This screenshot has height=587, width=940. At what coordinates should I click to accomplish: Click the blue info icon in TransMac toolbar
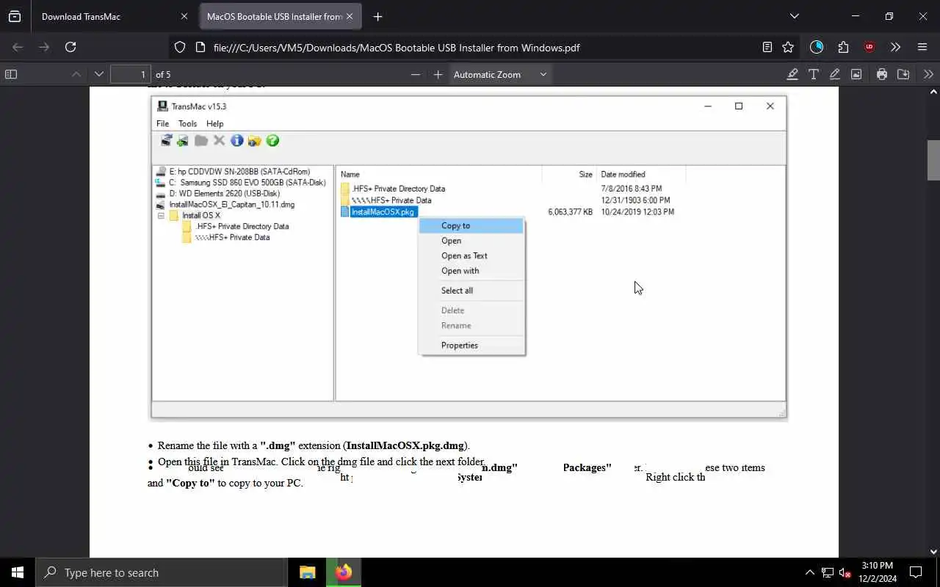point(236,141)
